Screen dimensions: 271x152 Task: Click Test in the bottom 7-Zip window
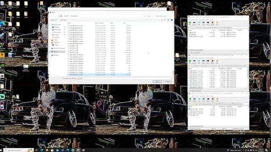[x=199, y=100]
